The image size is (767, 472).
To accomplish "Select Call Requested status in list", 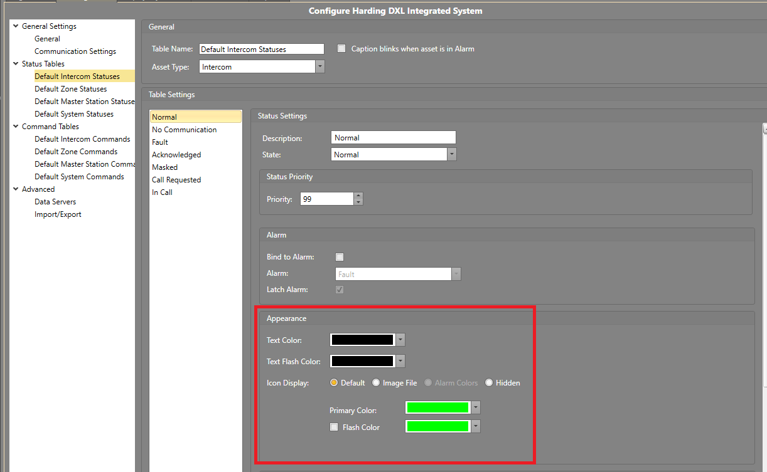I will tap(176, 180).
